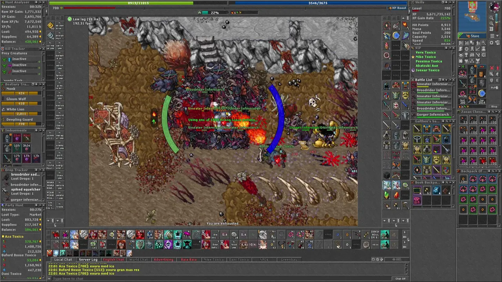Minimize the Hunt Analyser panel

coord(40,2)
